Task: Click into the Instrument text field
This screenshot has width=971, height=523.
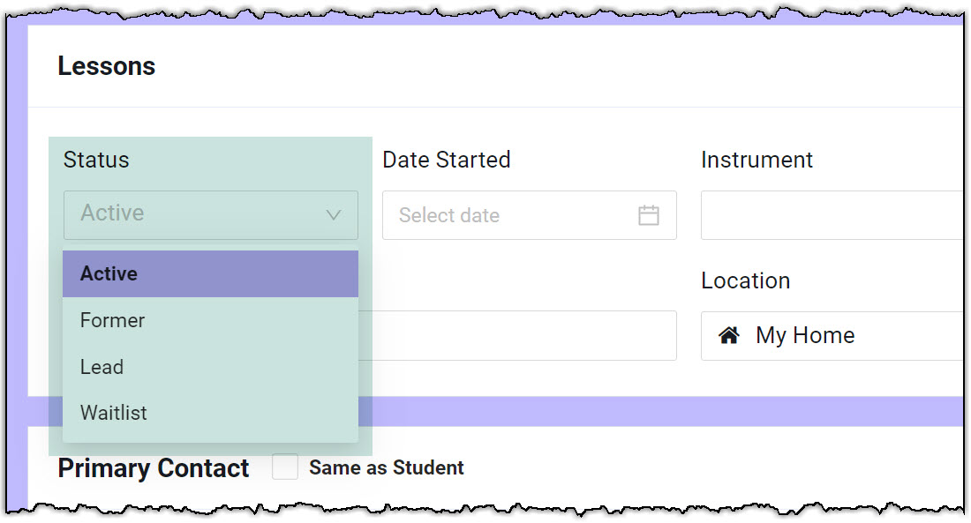Action: 830,215
